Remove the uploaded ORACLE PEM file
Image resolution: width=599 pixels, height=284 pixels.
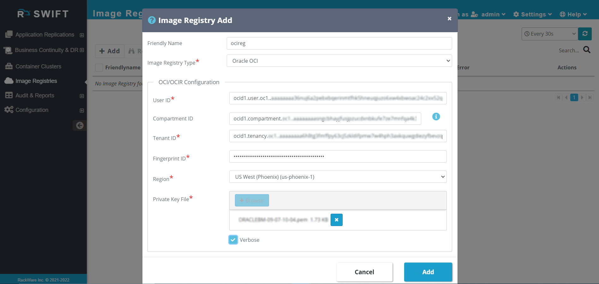tap(336, 220)
